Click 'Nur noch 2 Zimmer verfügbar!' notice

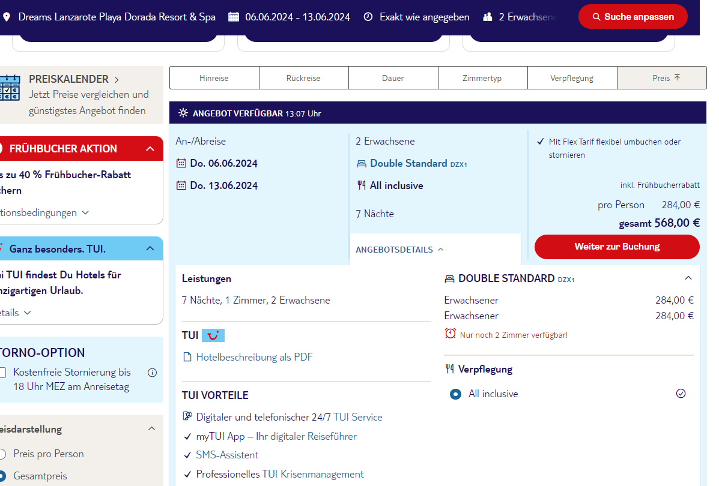514,335
